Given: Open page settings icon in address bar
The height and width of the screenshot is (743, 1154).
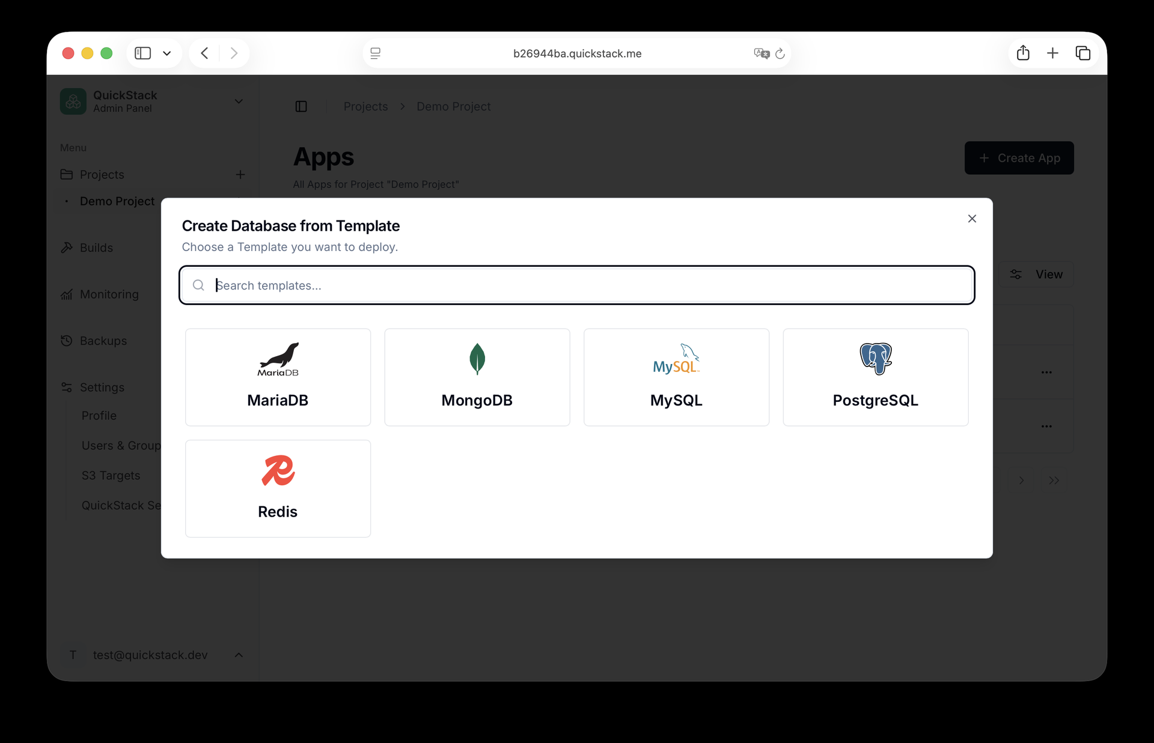Looking at the screenshot, I should pyautogui.click(x=376, y=53).
